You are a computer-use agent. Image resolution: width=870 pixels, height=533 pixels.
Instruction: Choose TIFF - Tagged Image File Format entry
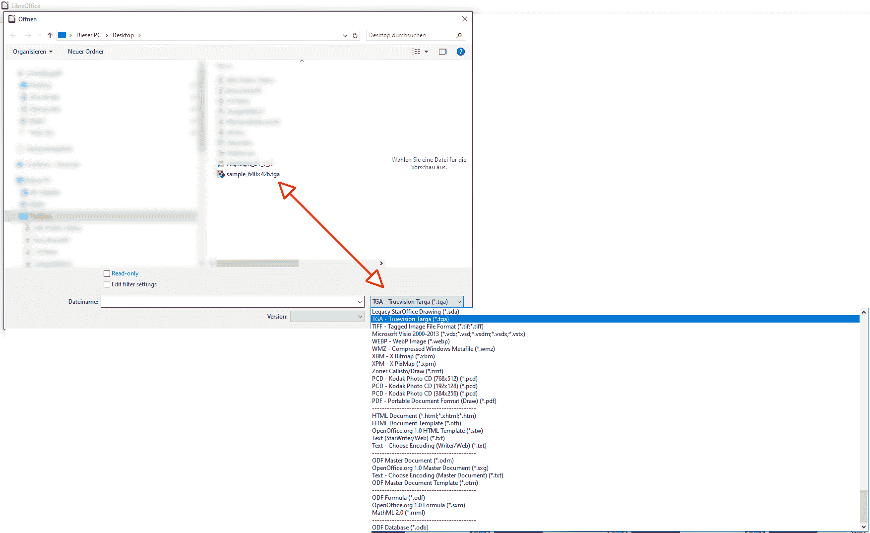pyautogui.click(x=428, y=327)
